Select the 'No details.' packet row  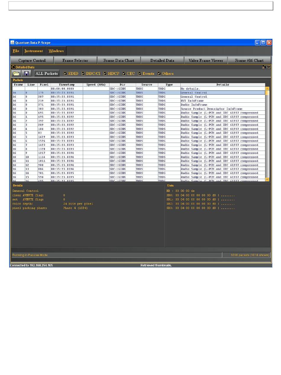pos(139,88)
